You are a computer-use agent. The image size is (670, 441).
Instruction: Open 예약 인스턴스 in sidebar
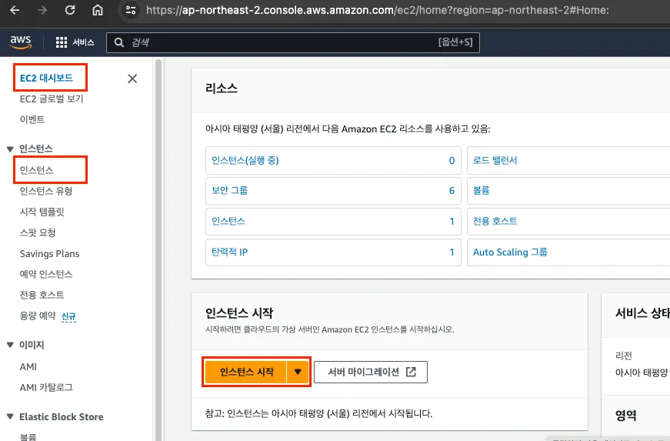(x=45, y=274)
